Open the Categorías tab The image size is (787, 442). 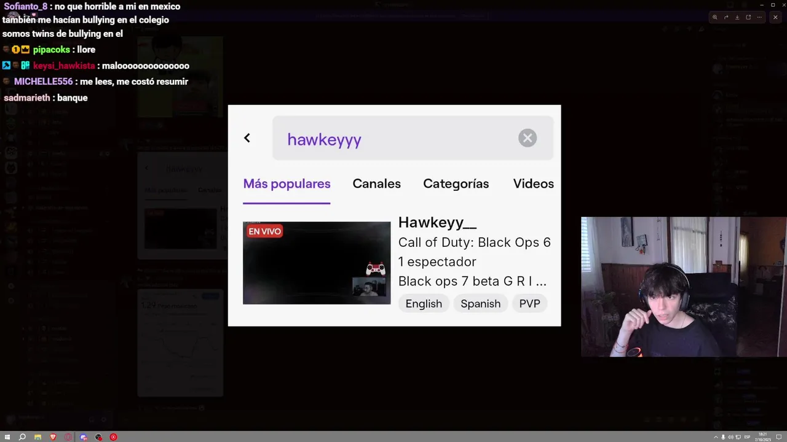pyautogui.click(x=456, y=184)
